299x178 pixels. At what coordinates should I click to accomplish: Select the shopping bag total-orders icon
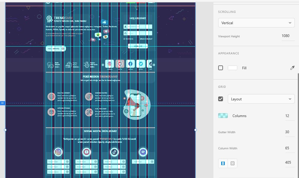[x=69, y=65]
